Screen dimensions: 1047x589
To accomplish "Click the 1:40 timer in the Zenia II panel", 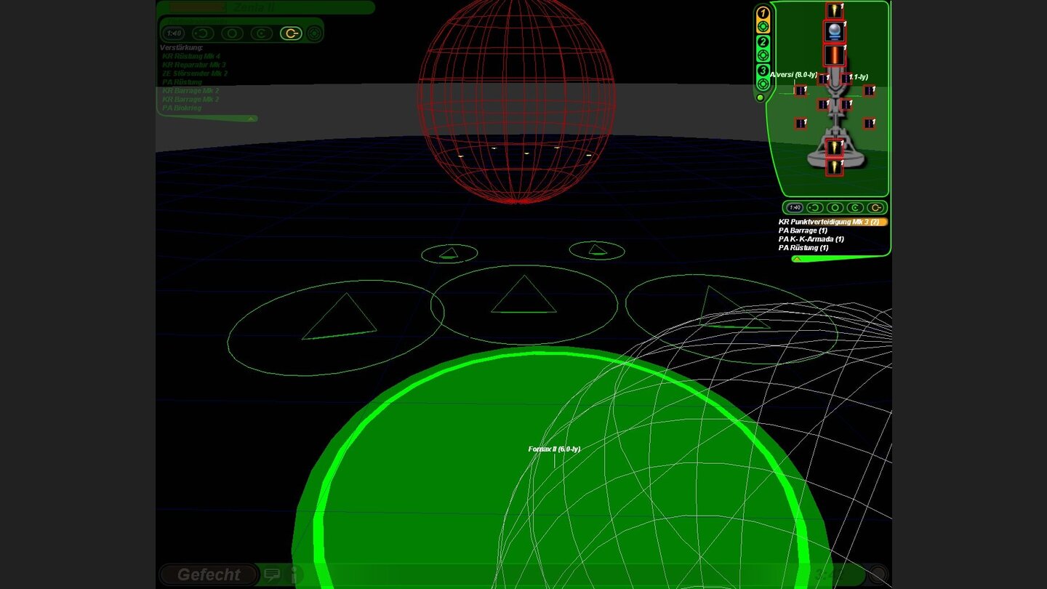I will pos(174,33).
